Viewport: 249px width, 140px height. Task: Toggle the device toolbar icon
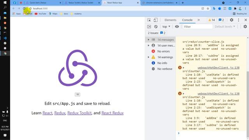pyautogui.click(x=156, y=20)
